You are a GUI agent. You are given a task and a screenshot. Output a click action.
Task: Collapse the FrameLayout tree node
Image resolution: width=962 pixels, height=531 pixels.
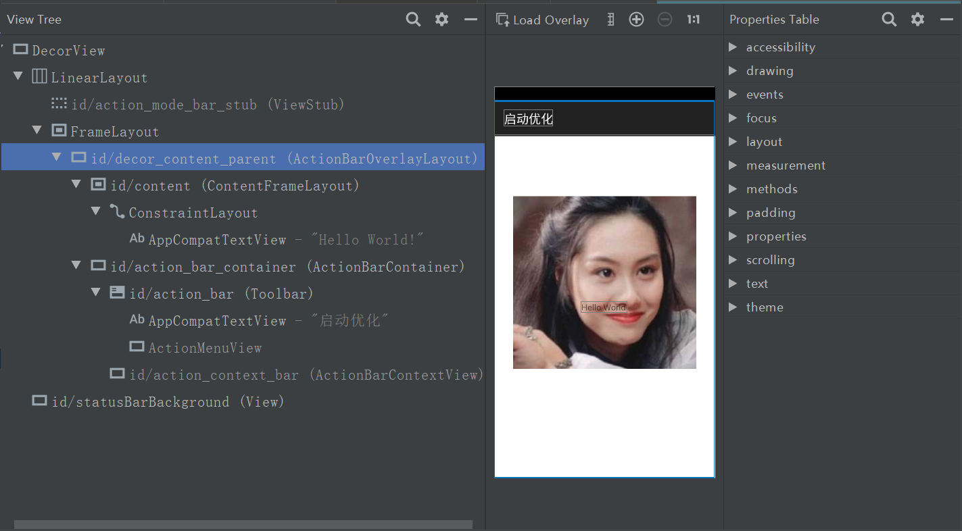38,130
